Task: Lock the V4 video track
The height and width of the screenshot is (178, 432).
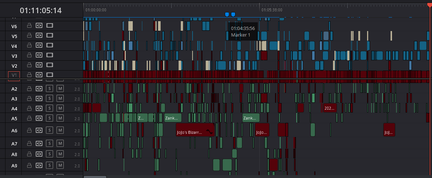Action: coord(29,45)
